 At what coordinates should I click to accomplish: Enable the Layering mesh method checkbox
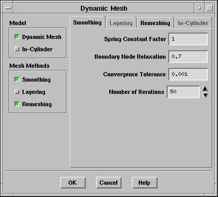(x=17, y=92)
